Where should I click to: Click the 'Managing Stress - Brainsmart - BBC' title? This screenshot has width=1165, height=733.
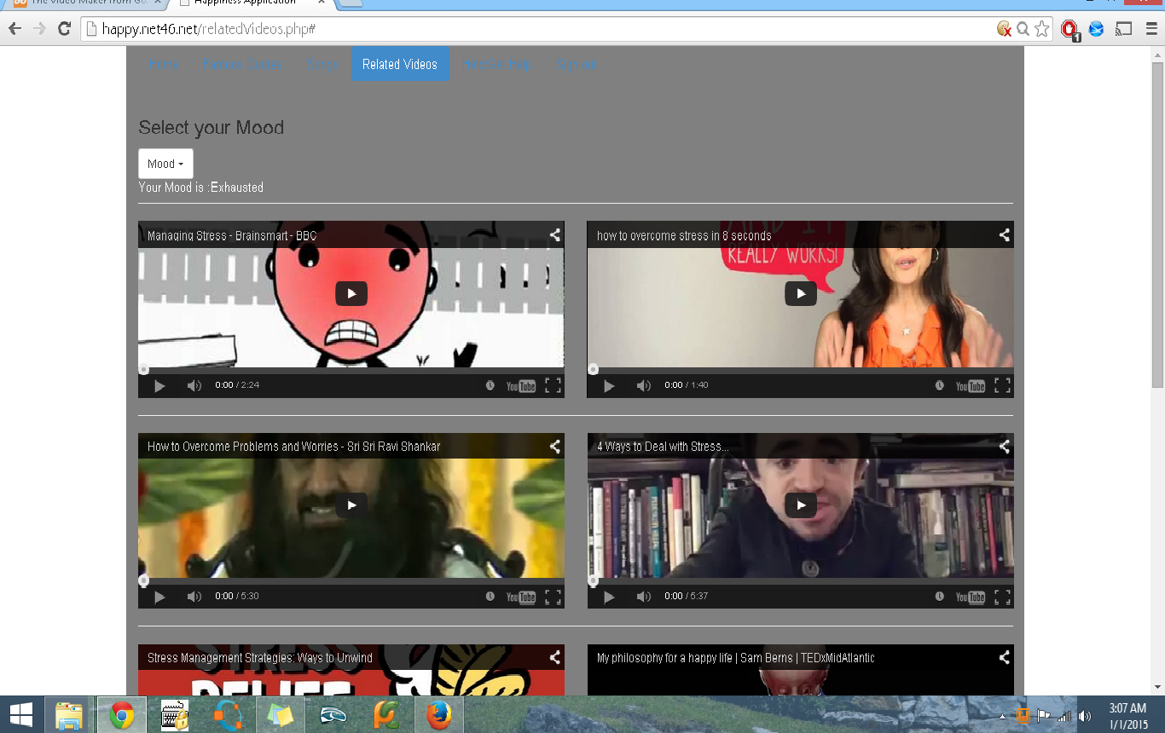(232, 236)
